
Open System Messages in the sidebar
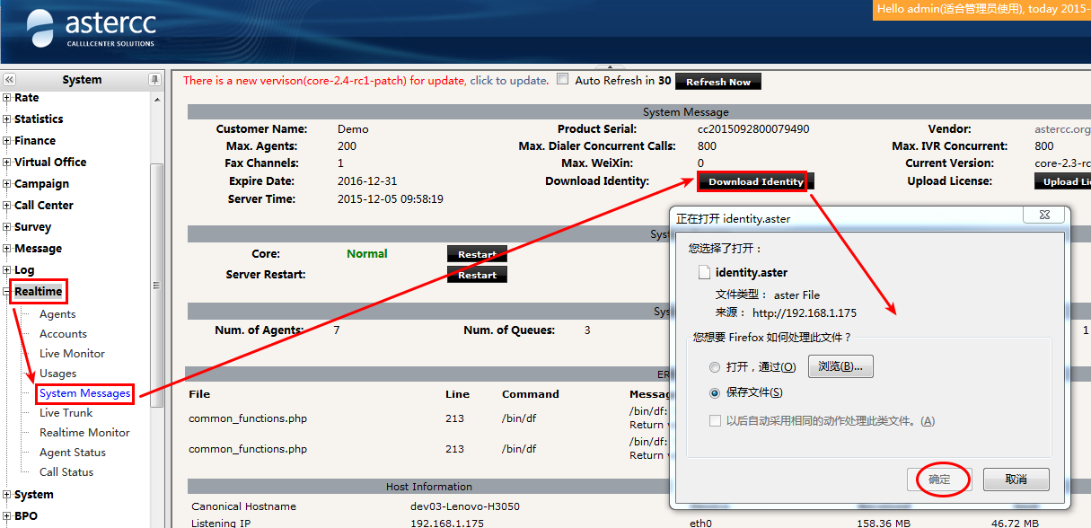84,393
